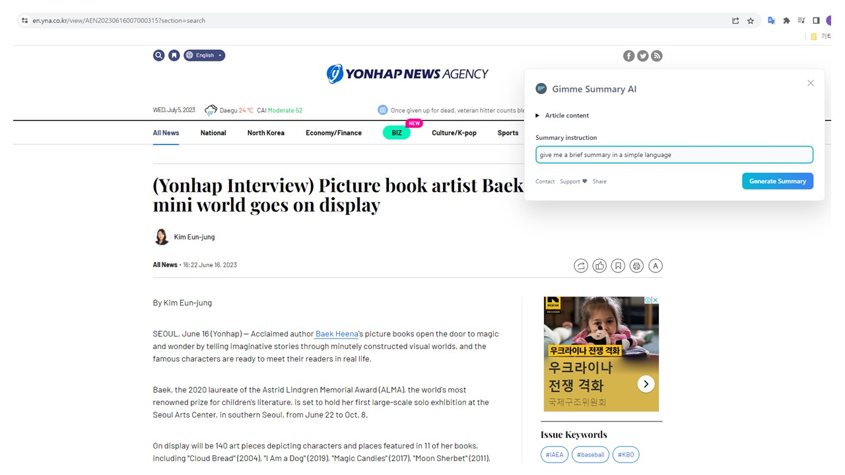845x475 pixels.
Task: Toggle the browser side panel icon
Action: (x=816, y=20)
